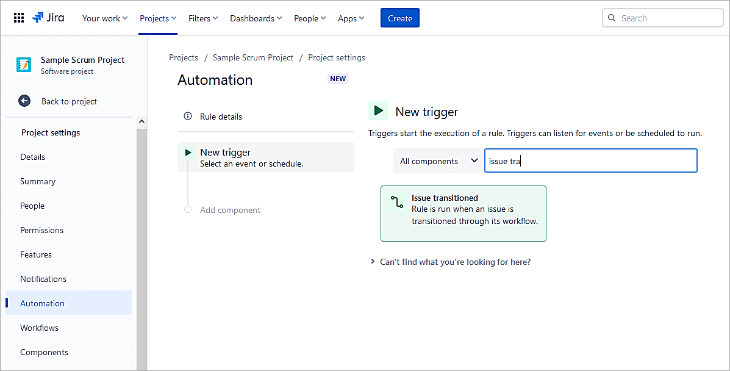
Task: Select Workflows in project settings sidebar
Action: click(39, 328)
